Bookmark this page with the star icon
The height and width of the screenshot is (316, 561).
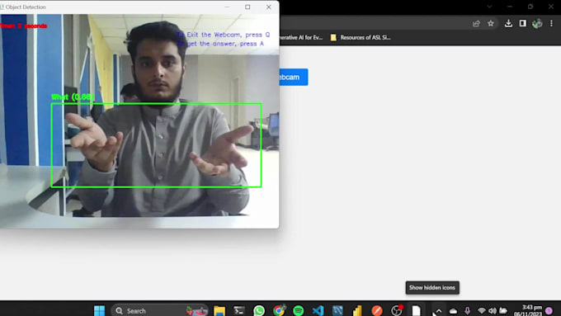pyautogui.click(x=491, y=23)
